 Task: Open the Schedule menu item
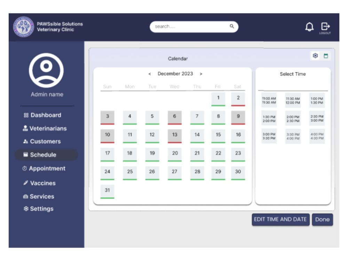46,155
